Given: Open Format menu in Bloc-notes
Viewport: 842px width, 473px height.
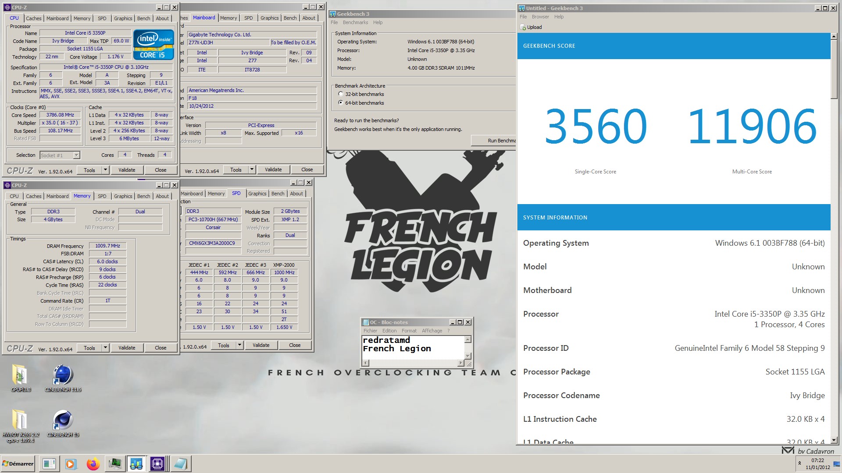Looking at the screenshot, I should click(409, 331).
